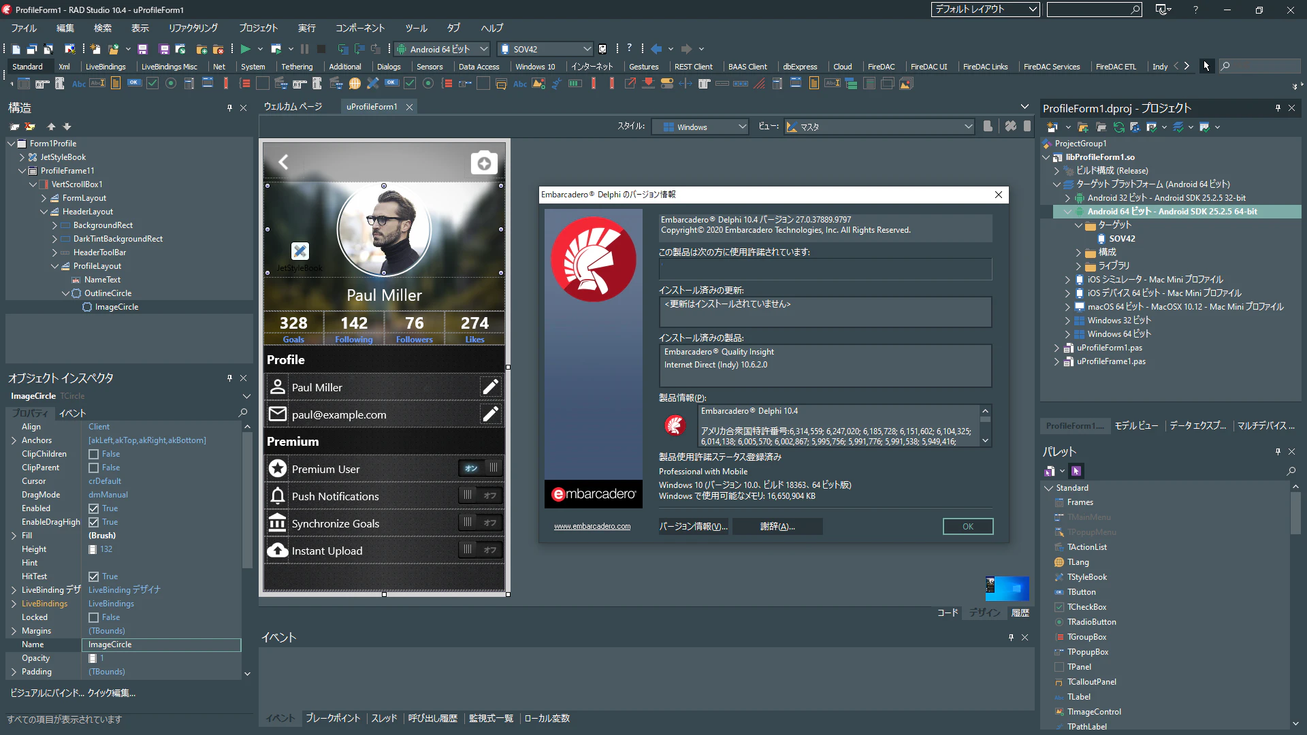This screenshot has width=1307, height=735.
Task: Click the move-down arrow in Structure panel
Action: [x=67, y=127]
